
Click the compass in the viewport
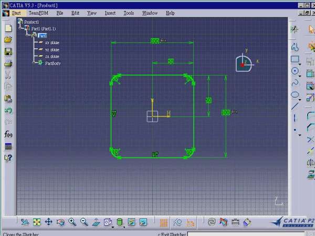tap(244, 63)
